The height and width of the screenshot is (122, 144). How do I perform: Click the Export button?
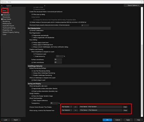point(16,120)
